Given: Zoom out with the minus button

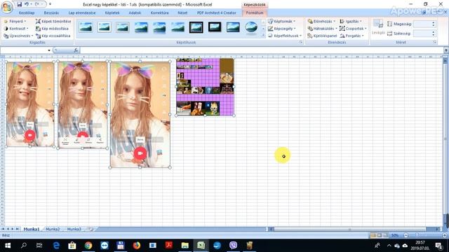Looking at the screenshot, I should pos(406,235).
